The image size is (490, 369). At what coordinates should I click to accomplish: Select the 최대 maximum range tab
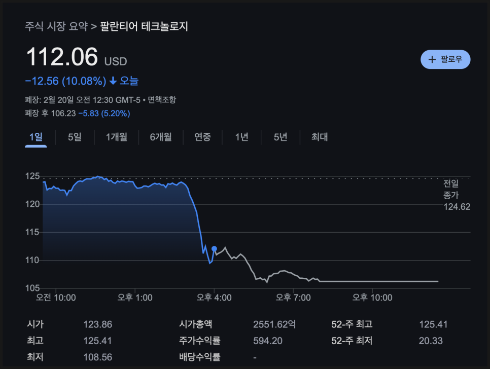[x=320, y=137]
